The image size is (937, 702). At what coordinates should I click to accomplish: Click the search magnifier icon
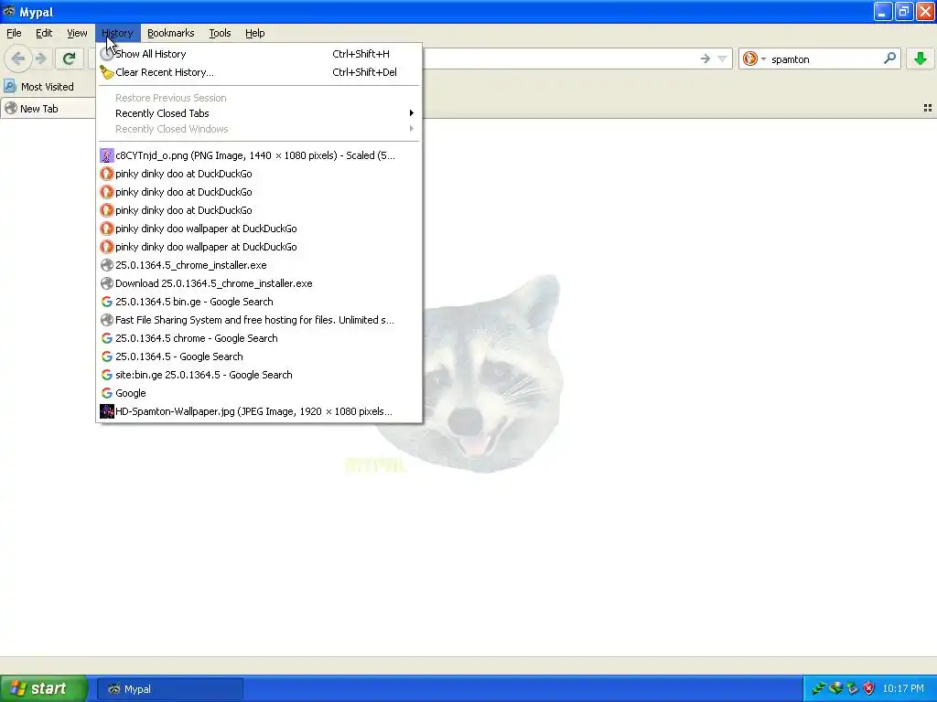pos(889,58)
